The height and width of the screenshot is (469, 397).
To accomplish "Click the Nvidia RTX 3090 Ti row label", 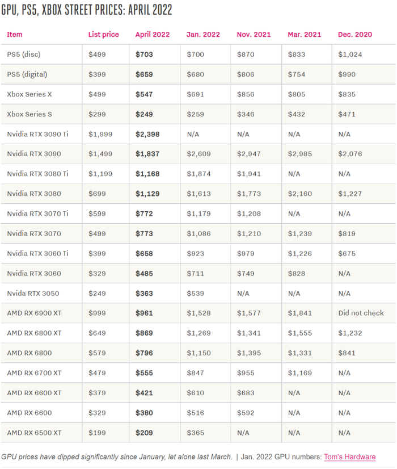I will click(x=37, y=134).
